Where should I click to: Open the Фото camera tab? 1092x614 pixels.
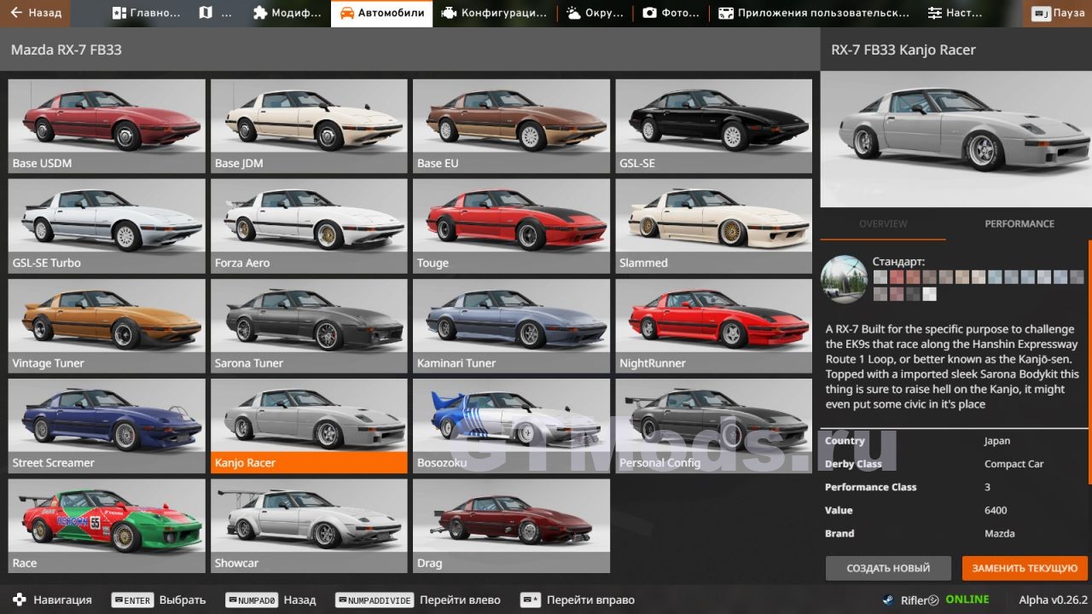671,13
